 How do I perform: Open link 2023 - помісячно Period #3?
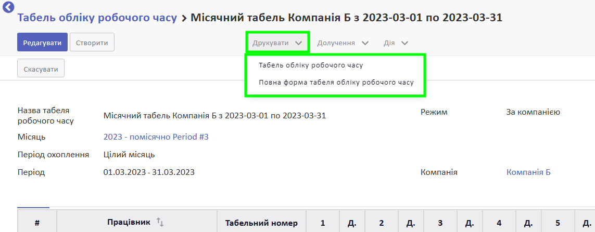point(156,137)
